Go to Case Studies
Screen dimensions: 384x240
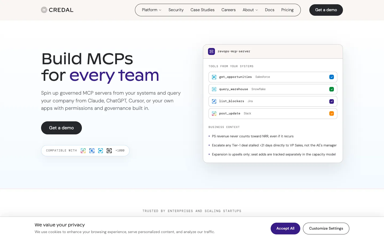[202, 10]
